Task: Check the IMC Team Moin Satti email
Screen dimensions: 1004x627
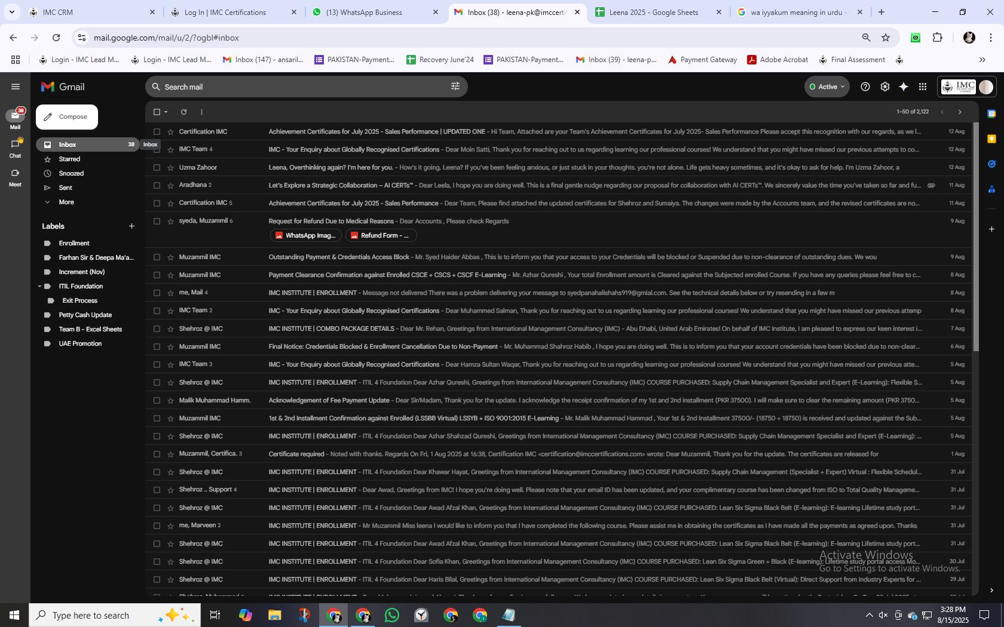Action: pyautogui.click(x=157, y=149)
